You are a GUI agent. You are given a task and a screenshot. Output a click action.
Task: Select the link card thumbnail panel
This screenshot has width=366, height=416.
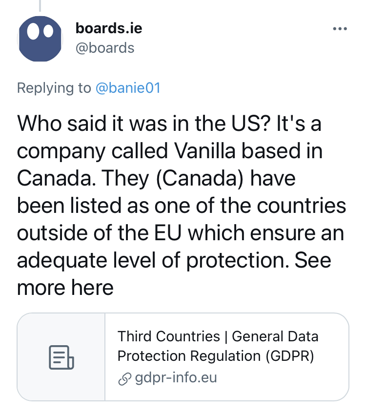click(61, 357)
